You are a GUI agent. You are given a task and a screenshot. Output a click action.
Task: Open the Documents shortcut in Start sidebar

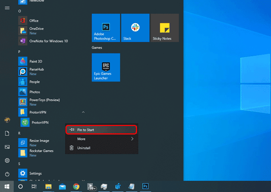[x=7, y=133]
